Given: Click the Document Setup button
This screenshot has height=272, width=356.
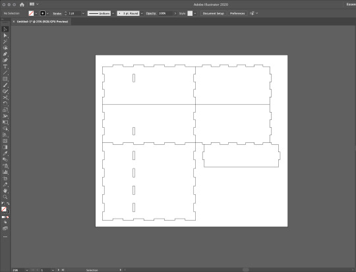Looking at the screenshot, I should (213, 13).
